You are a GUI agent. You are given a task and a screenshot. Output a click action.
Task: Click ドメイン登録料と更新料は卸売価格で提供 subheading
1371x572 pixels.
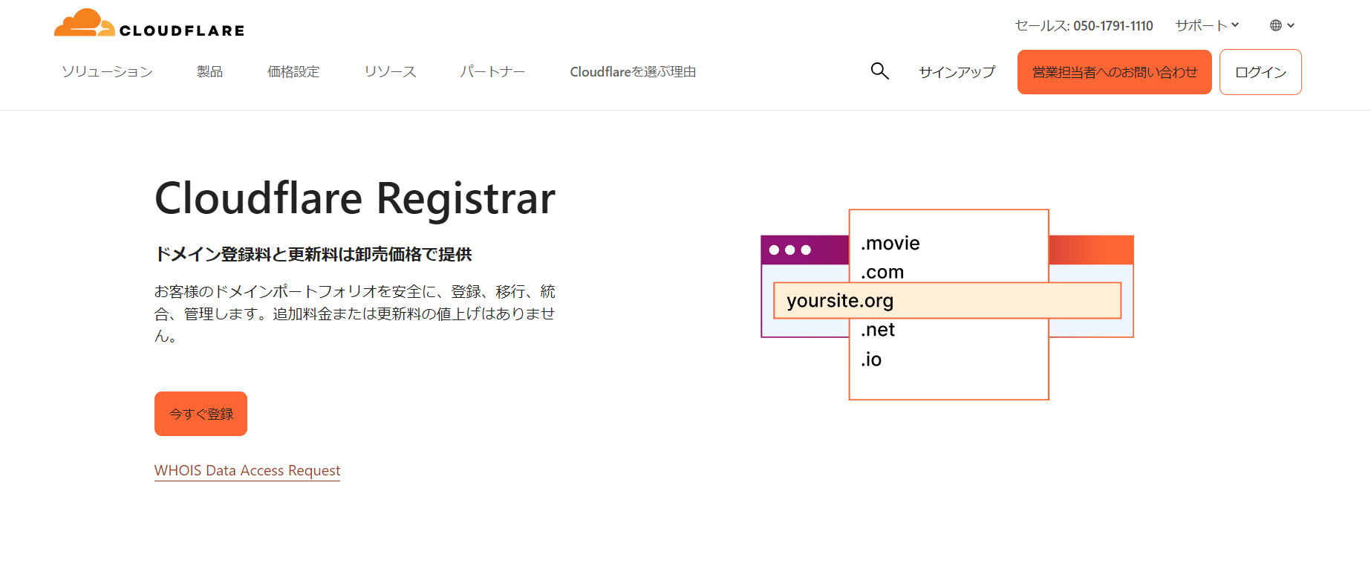pos(313,254)
